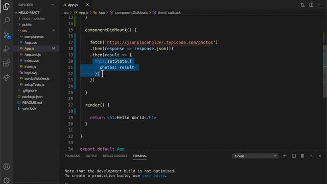
Task: Open index.js file
Action: tap(30, 67)
